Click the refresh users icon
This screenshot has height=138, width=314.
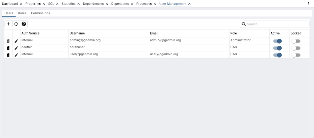[16, 24]
